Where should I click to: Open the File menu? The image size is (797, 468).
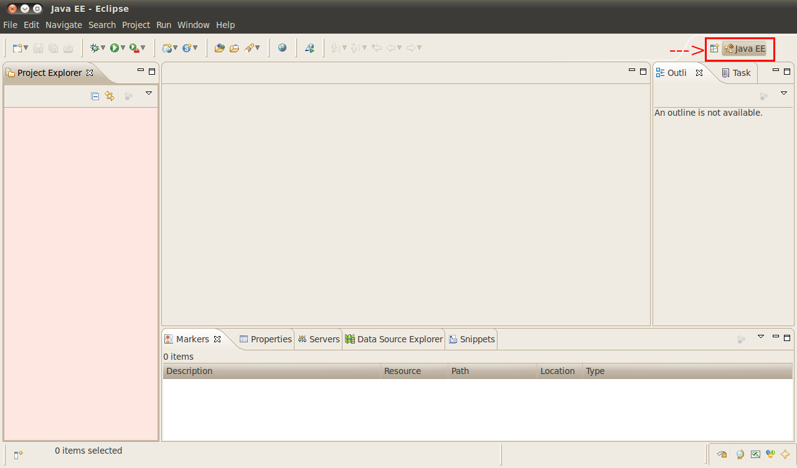tap(10, 25)
